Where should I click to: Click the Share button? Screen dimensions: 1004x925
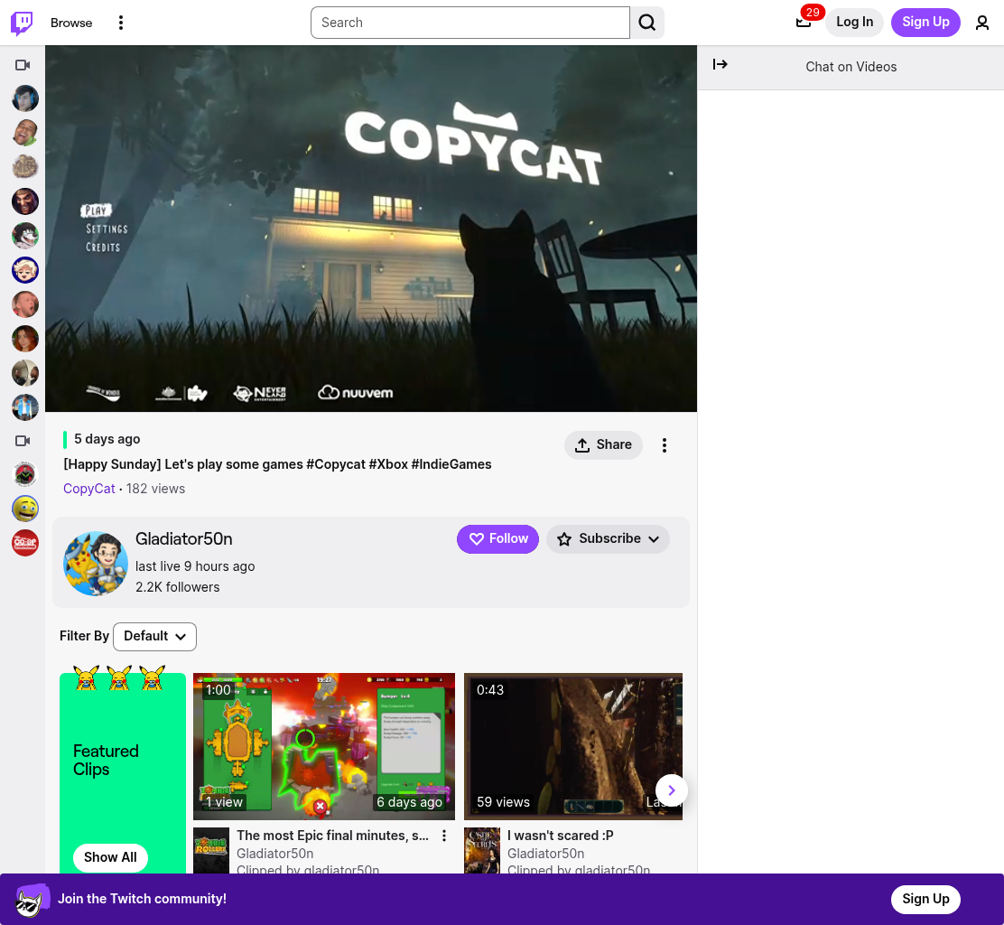pyautogui.click(x=603, y=445)
